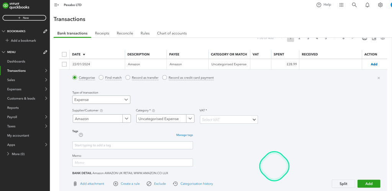Expand the More (0) item

(x=16, y=154)
